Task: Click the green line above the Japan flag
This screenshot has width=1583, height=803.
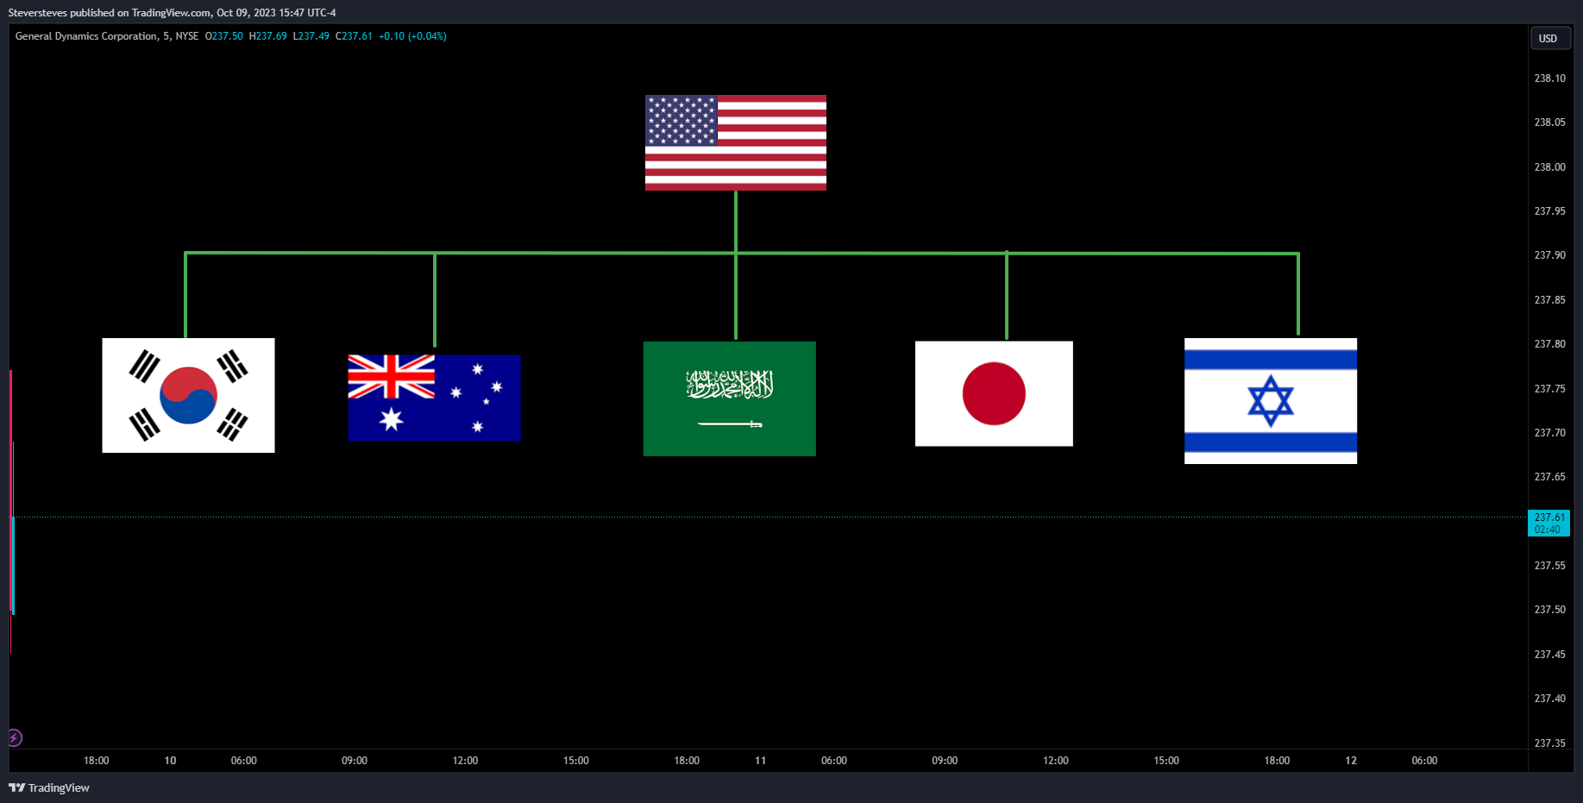Action: (1007, 296)
